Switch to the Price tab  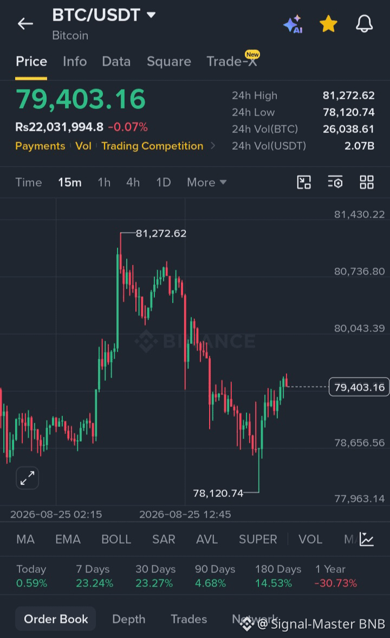[31, 61]
